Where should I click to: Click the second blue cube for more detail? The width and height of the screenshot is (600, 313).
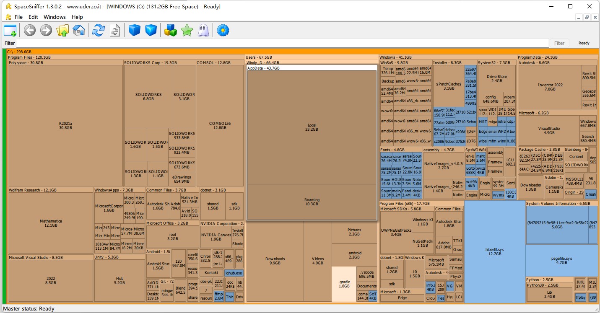(151, 30)
